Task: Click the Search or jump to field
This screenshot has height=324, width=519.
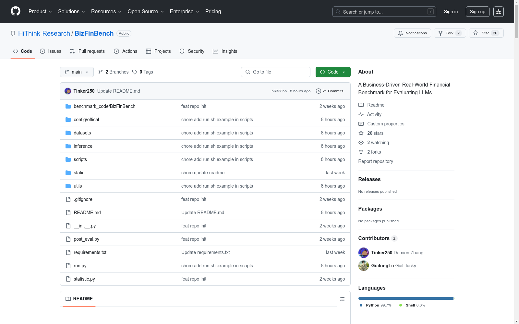Action: pos(384,12)
